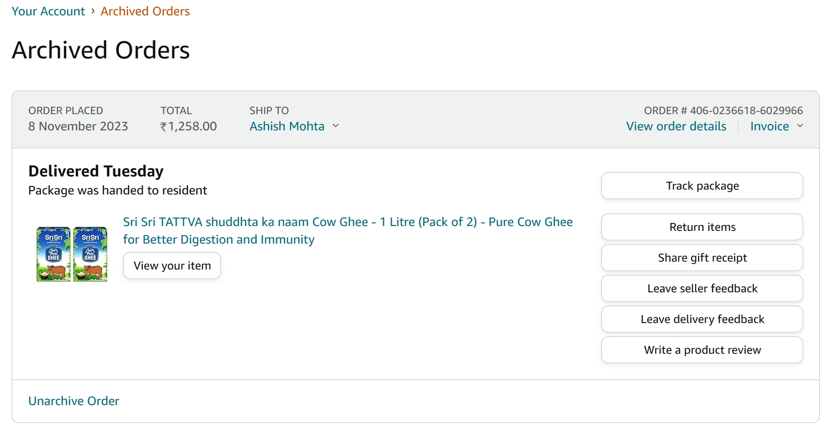This screenshot has height=431, width=834.
Task: Click the disclosure chevron next to Invoice
Action: [x=801, y=126]
